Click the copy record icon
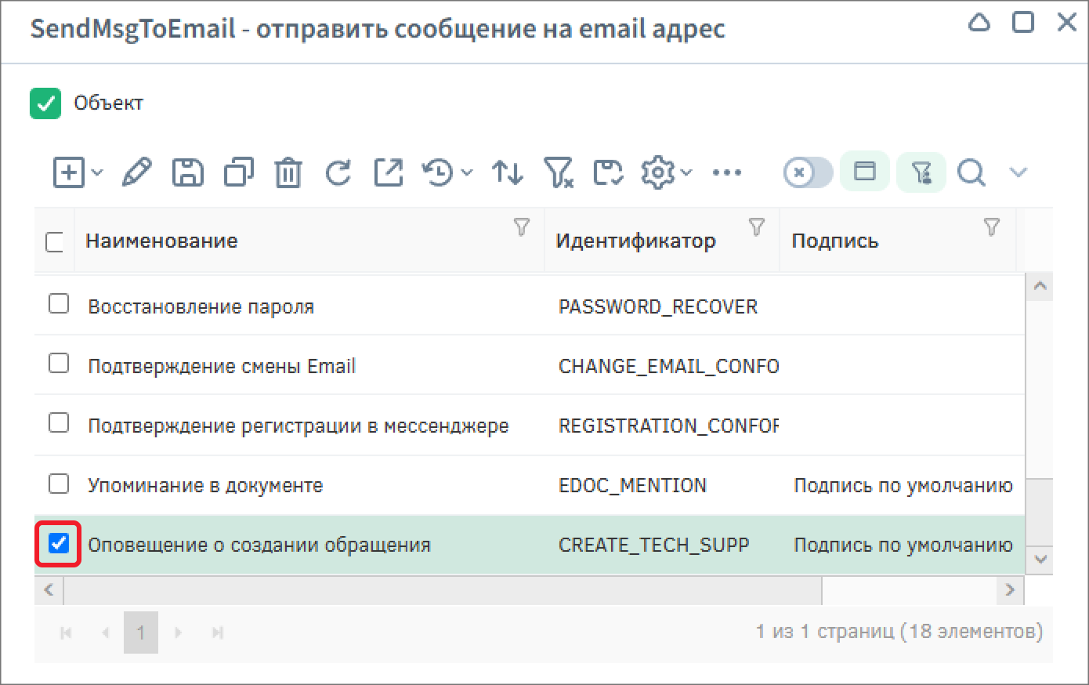1089x685 pixels. point(238,172)
